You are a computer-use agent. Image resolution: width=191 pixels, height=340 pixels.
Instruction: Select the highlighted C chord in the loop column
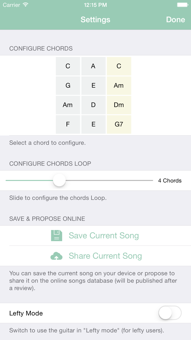tap(119, 66)
